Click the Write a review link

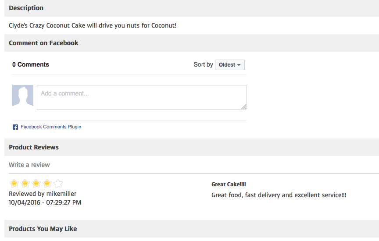pos(29,165)
